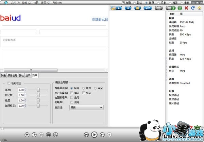The width and height of the screenshot is (204, 142).
Task: Click the blue refresh icon
Action: (x=193, y=8)
